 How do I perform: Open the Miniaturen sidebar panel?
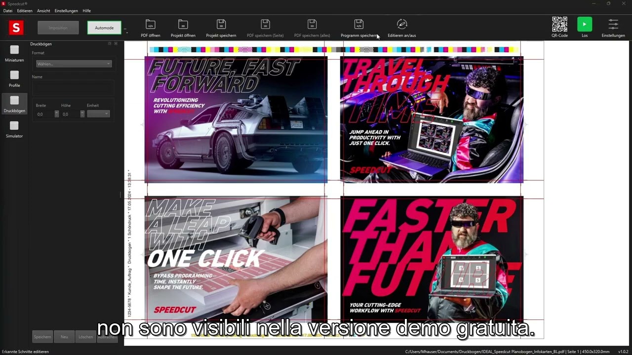(x=14, y=53)
